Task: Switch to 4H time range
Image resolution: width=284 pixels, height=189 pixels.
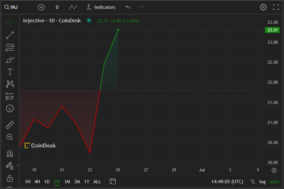Action: click(37, 182)
